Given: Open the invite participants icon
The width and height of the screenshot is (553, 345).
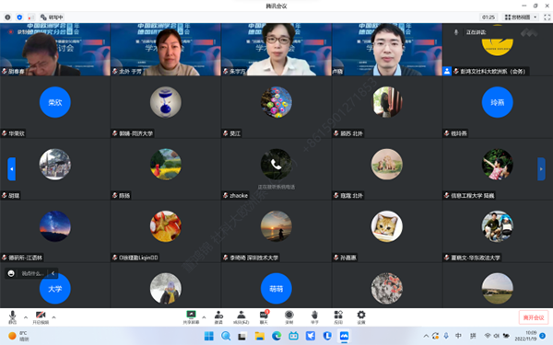Looking at the screenshot, I should point(218,316).
